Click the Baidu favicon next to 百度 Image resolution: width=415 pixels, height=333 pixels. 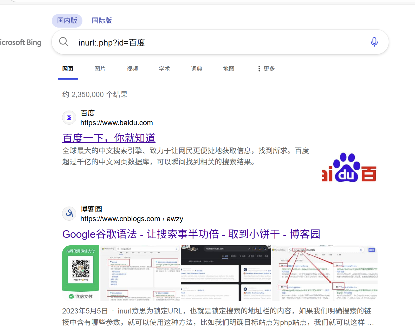pyautogui.click(x=69, y=118)
